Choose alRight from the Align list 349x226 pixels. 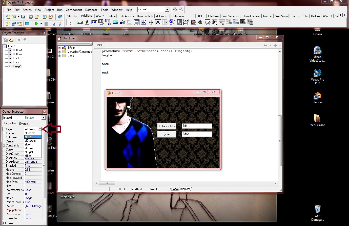[x=33, y=152]
